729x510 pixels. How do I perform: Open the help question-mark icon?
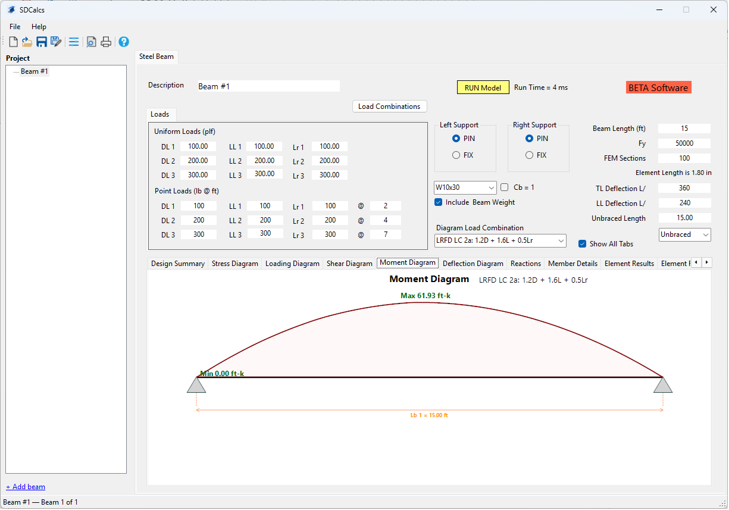coord(124,42)
